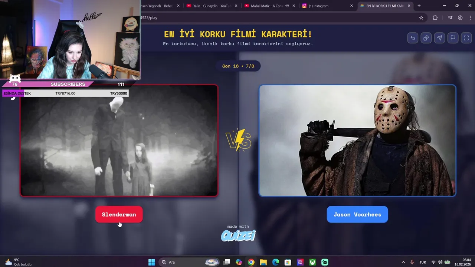Vote for Slenderman button
This screenshot has height=267, width=475.
tap(119, 214)
